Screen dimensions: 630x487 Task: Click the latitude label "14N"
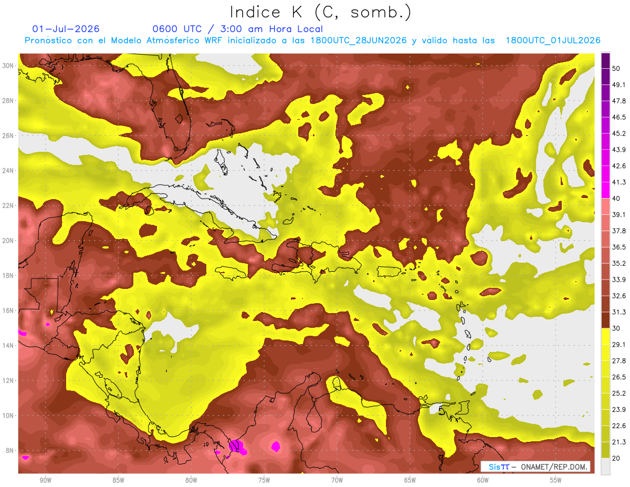coord(9,345)
